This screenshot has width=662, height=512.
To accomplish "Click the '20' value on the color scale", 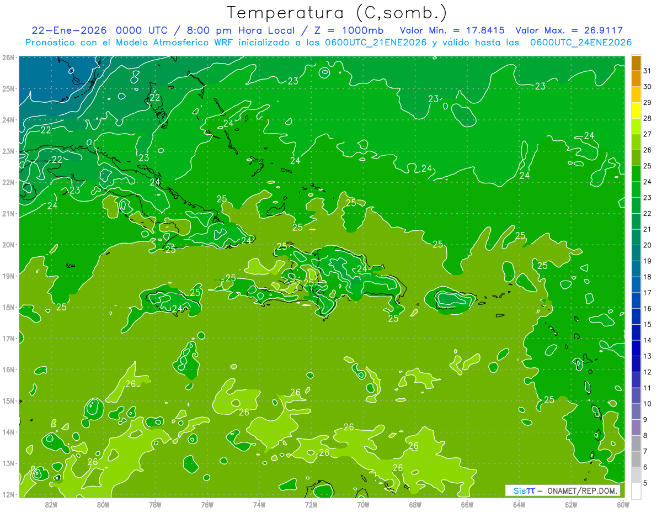I will click(647, 245).
